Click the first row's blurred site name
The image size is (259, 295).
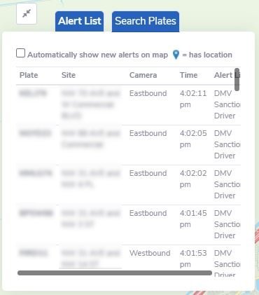click(x=91, y=104)
